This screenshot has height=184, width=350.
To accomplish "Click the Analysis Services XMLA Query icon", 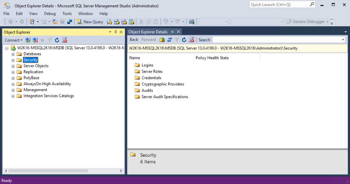I will [x=131, y=22].
